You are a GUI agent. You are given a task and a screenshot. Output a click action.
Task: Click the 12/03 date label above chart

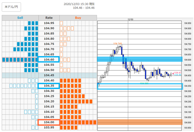(131, 20)
